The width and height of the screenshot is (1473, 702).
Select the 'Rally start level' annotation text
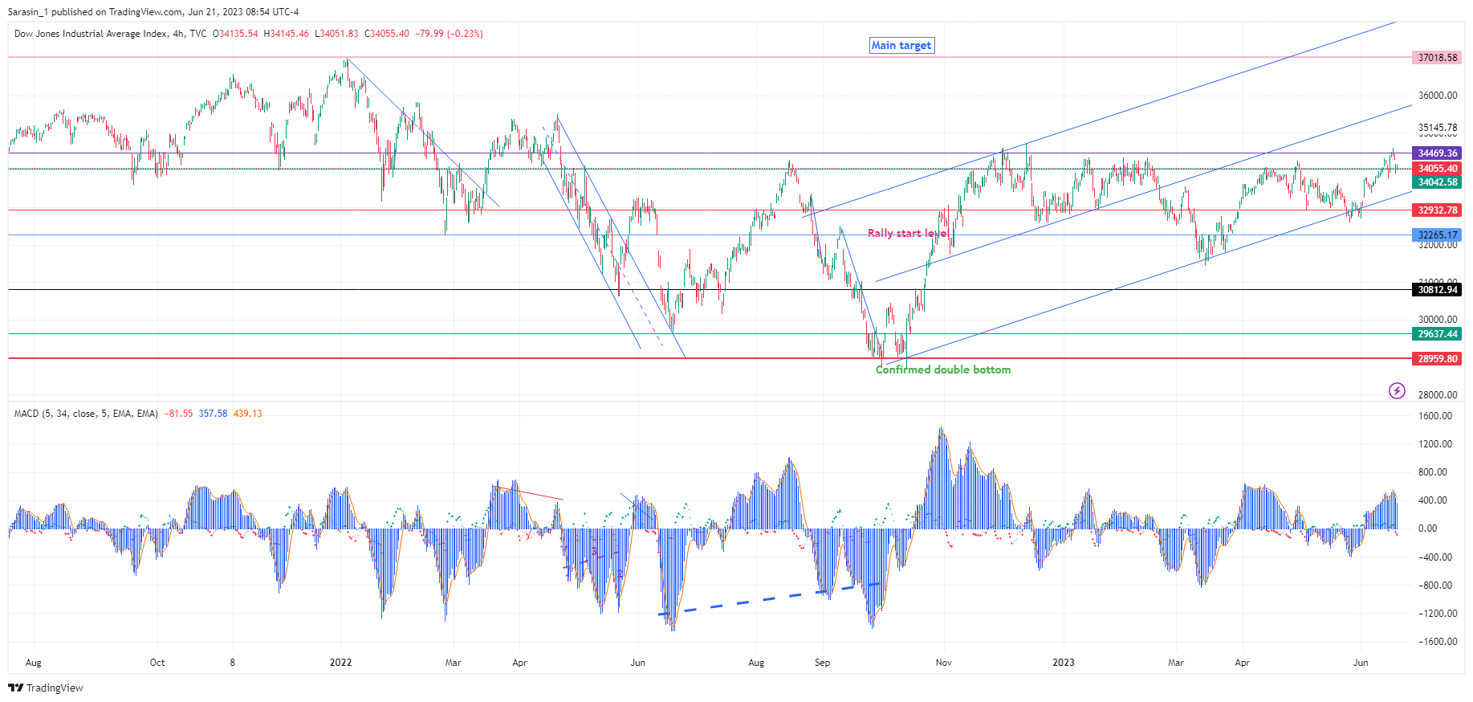pos(907,233)
